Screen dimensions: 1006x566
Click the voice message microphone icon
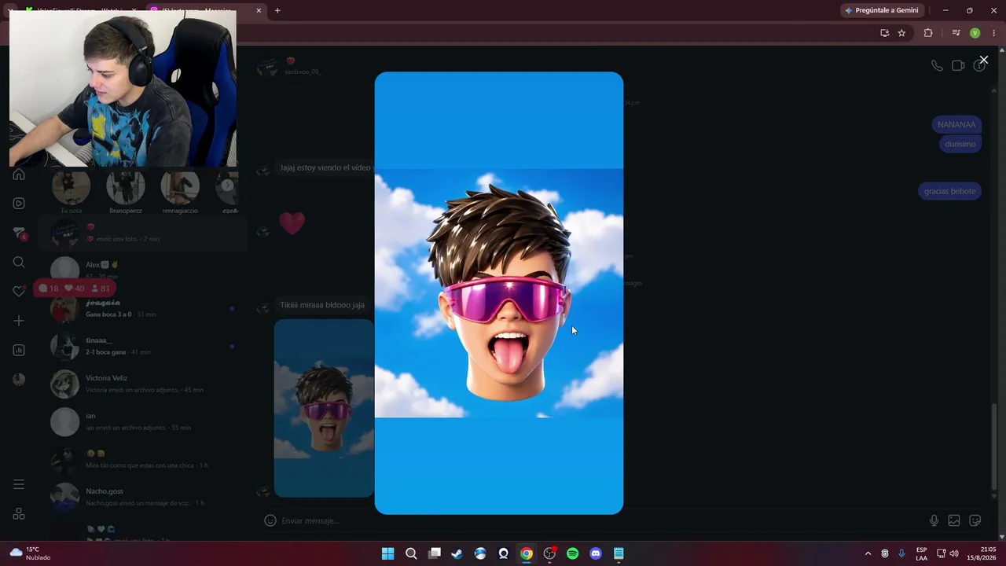click(934, 520)
